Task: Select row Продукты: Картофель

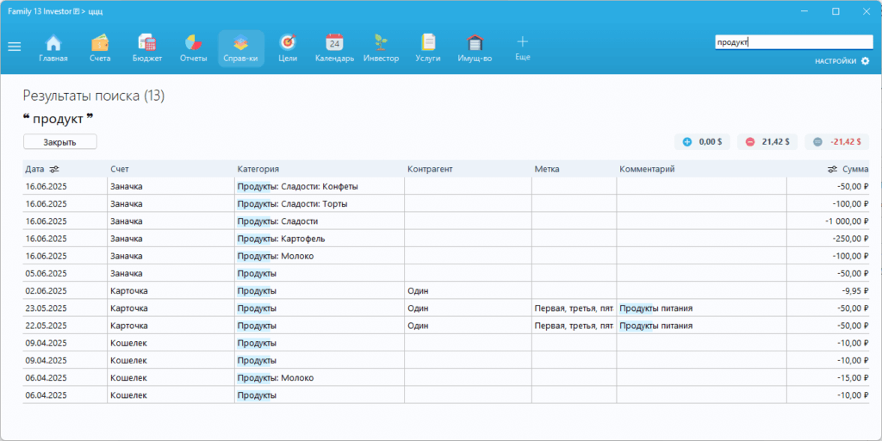Action: [x=445, y=239]
